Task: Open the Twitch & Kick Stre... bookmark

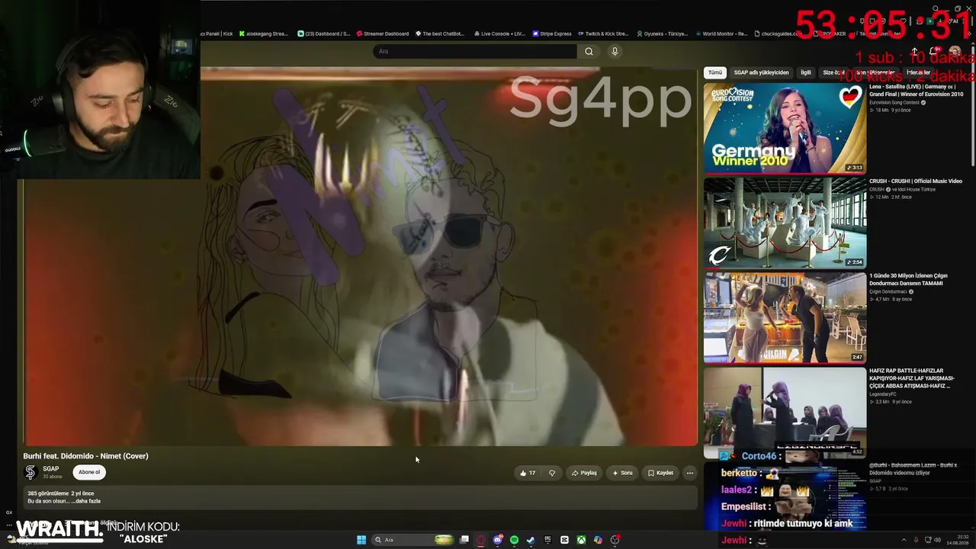Action: click(x=602, y=34)
